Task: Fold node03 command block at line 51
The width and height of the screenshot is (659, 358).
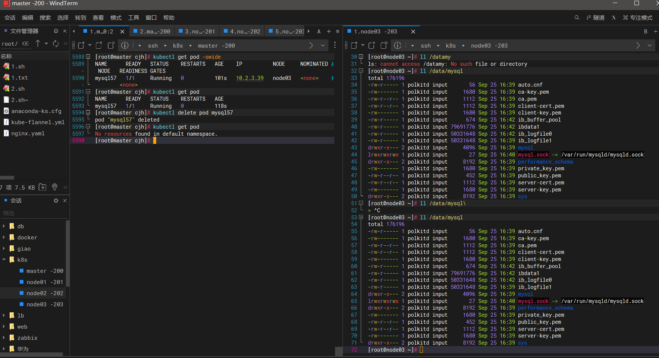Action: (x=361, y=203)
